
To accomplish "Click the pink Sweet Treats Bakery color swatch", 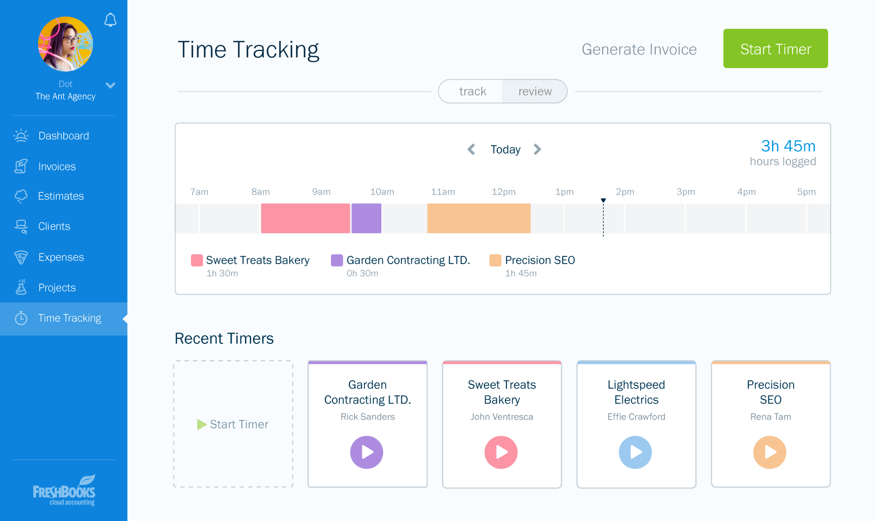I will pyautogui.click(x=196, y=260).
